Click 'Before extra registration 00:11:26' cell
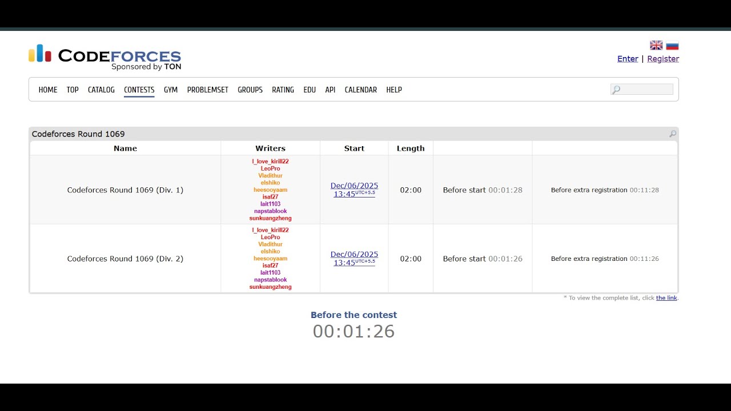This screenshot has height=411, width=731. click(605, 259)
